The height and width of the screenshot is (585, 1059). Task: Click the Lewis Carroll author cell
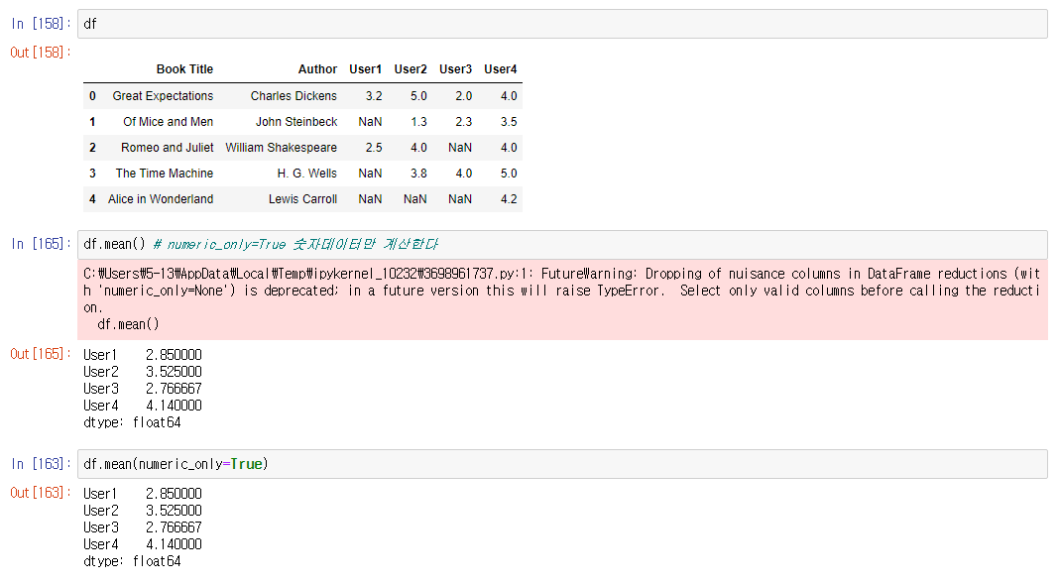pyautogui.click(x=302, y=198)
